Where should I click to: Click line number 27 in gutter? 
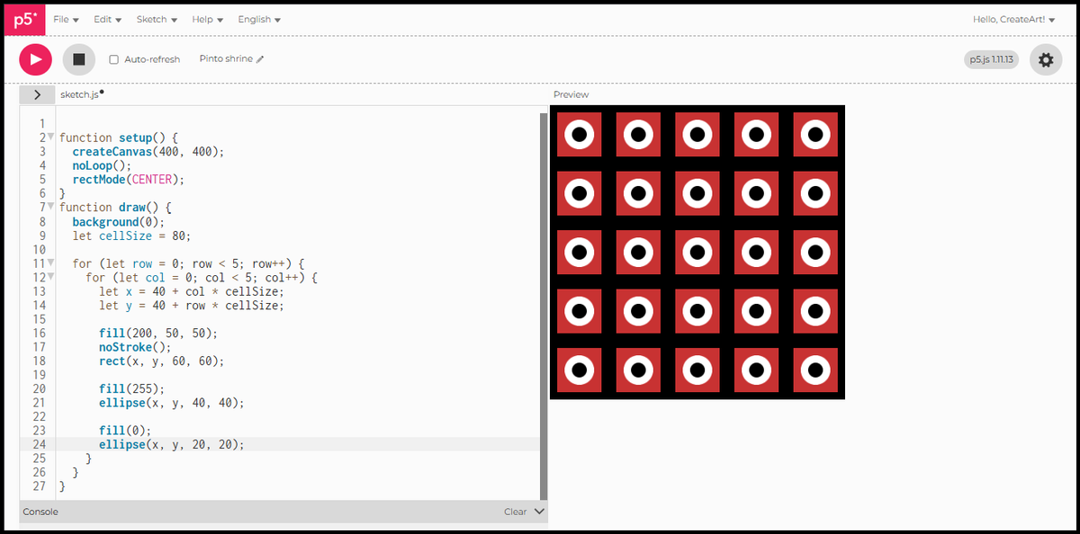[x=39, y=486]
